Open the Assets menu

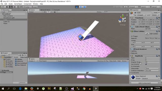tap(11, 4)
